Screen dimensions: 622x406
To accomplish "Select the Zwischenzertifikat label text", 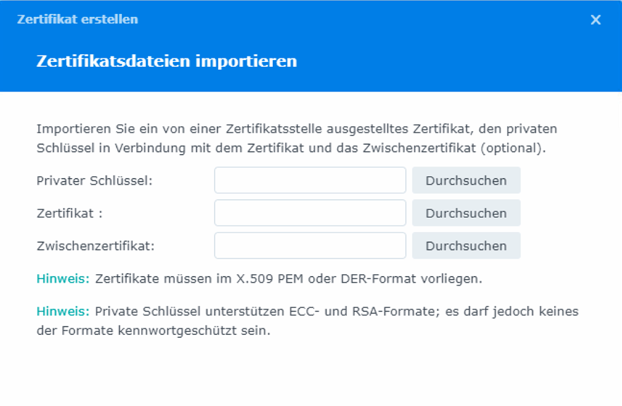I will coord(95,246).
